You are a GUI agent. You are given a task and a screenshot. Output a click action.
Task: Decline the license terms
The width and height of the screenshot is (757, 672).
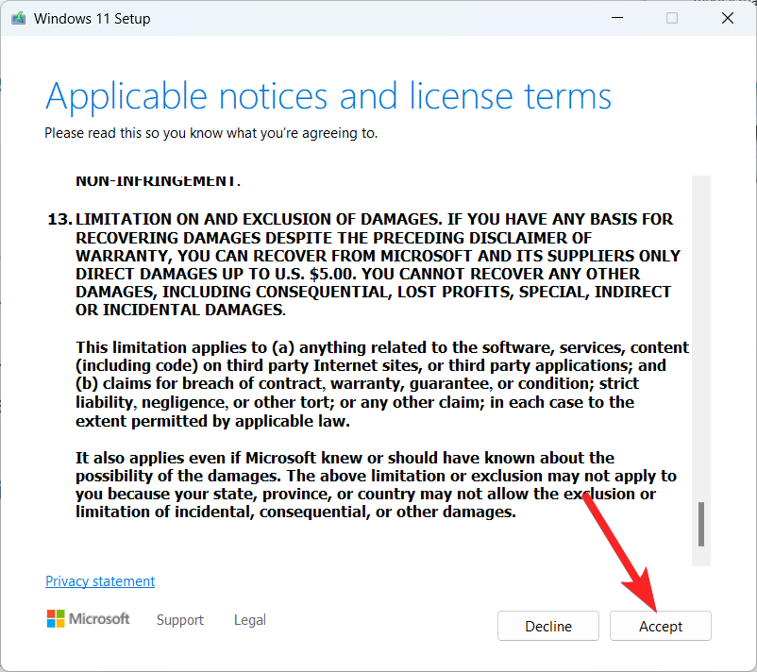[547, 627]
